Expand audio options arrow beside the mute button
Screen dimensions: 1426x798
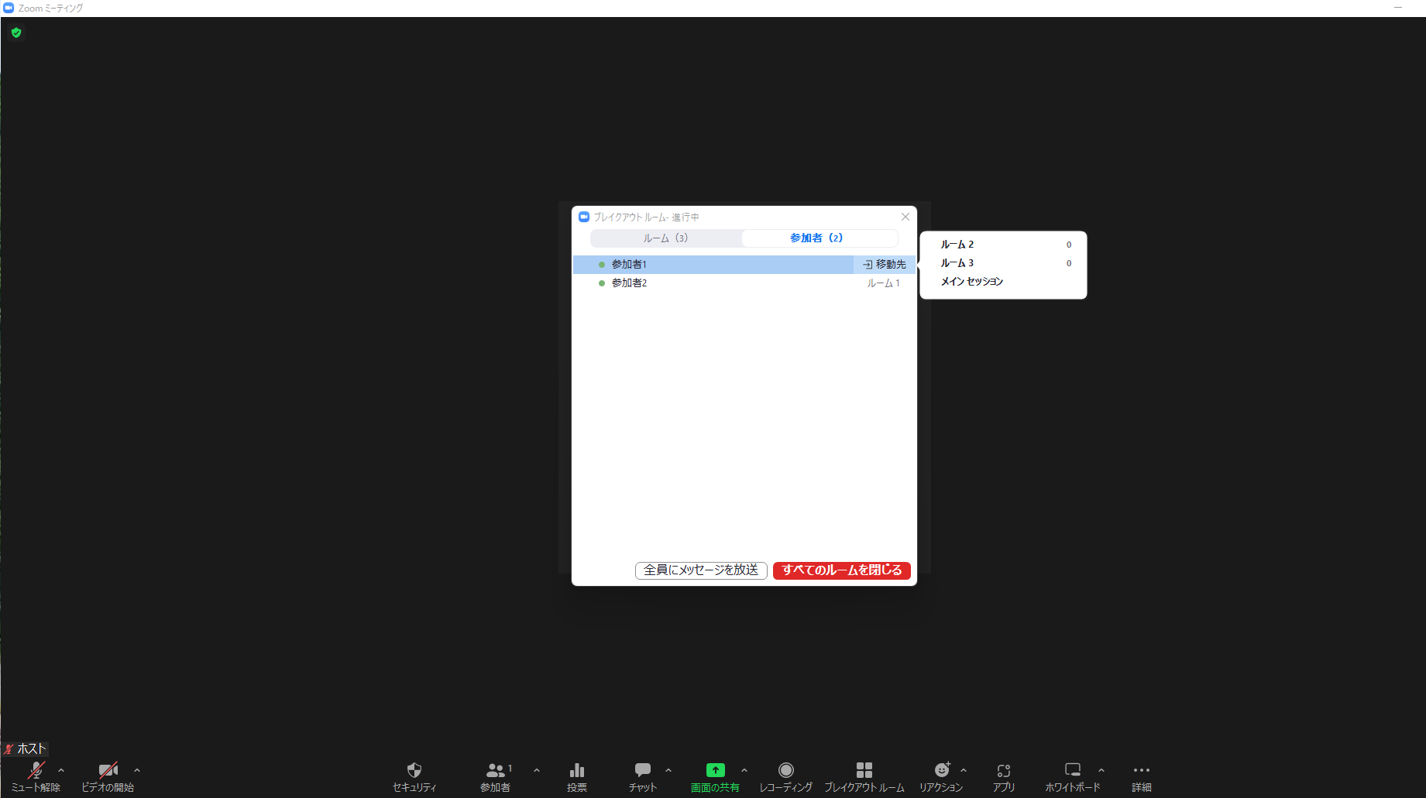point(61,770)
